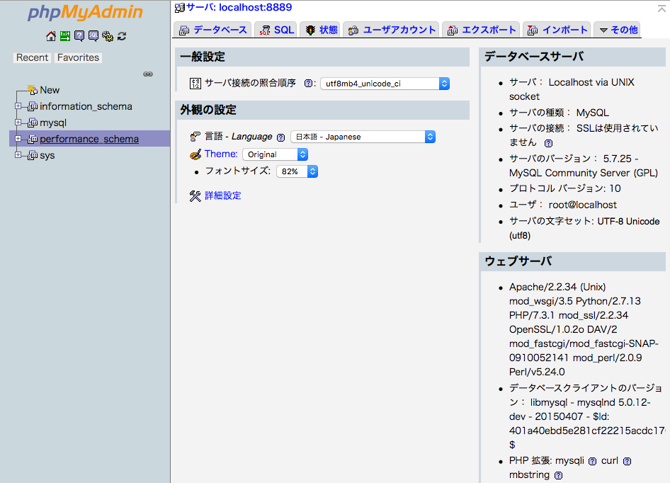Open the Language selection dropdown

pos(363,137)
